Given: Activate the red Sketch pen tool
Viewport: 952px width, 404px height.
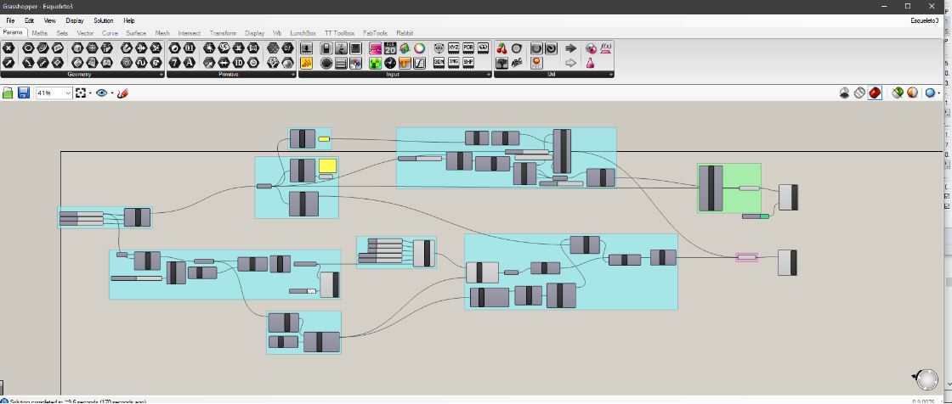Looking at the screenshot, I should 122,93.
